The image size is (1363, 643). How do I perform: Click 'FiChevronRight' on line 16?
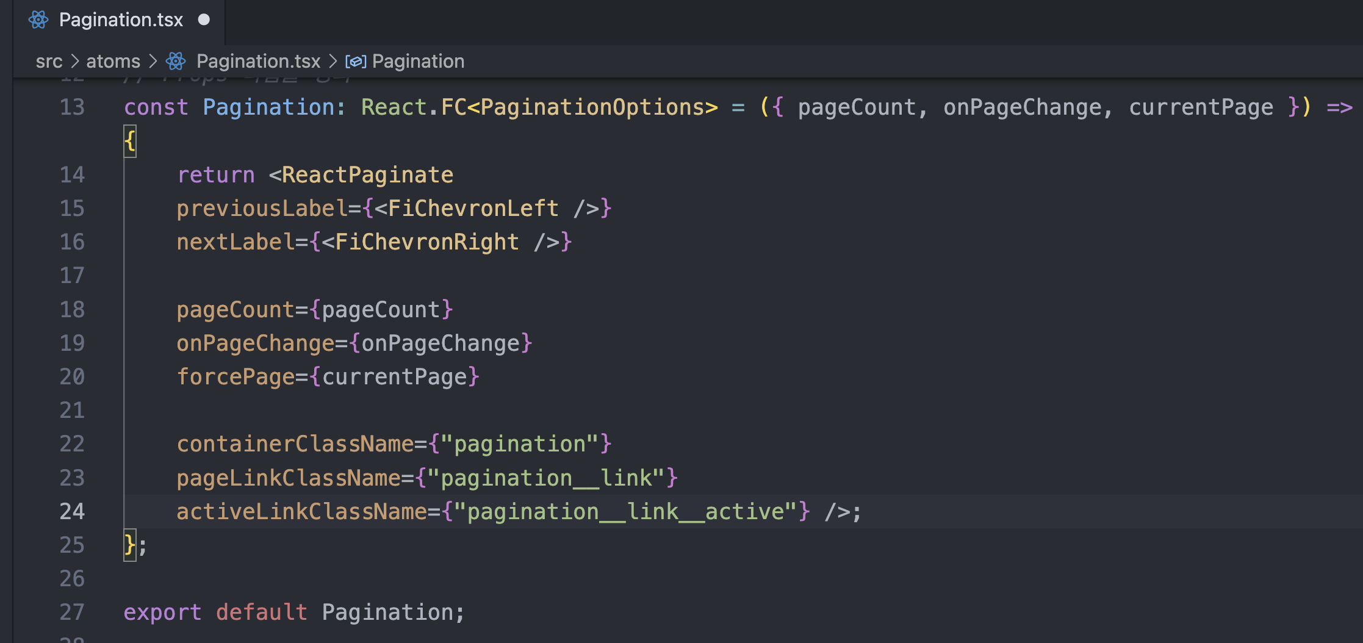pyautogui.click(x=427, y=242)
